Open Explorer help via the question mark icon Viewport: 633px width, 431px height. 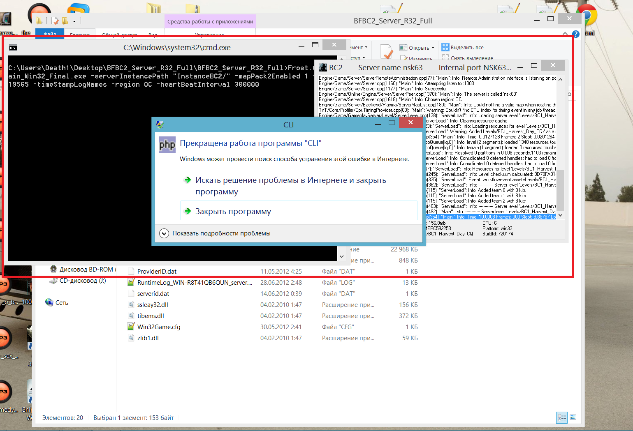pyautogui.click(x=576, y=34)
